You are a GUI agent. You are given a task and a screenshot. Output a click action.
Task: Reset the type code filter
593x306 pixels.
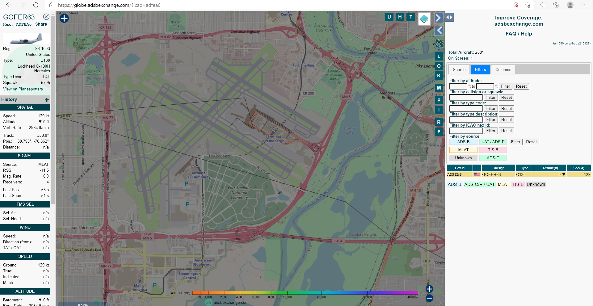click(507, 109)
